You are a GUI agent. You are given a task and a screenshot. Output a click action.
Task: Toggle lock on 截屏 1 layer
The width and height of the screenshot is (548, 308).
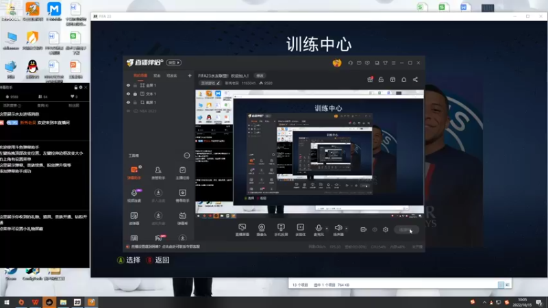pyautogui.click(x=135, y=102)
